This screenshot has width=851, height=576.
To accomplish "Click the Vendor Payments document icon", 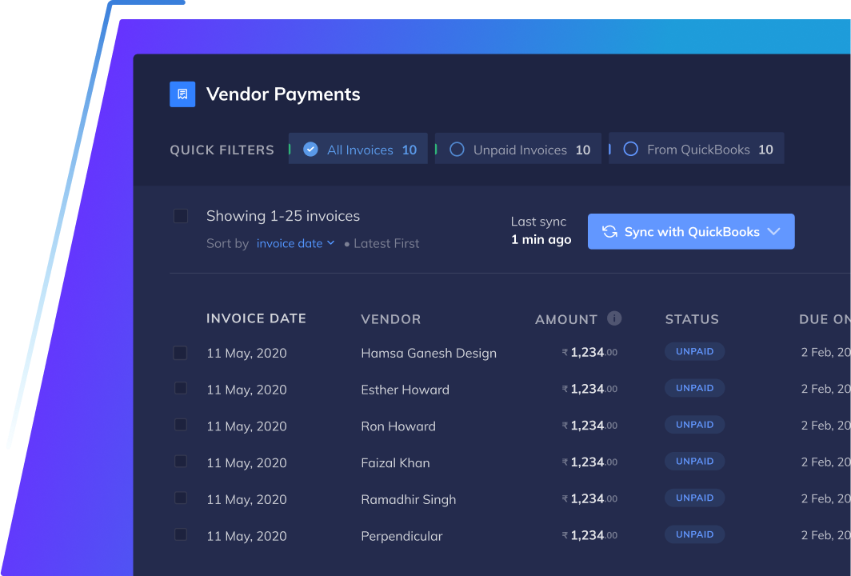I will point(182,94).
